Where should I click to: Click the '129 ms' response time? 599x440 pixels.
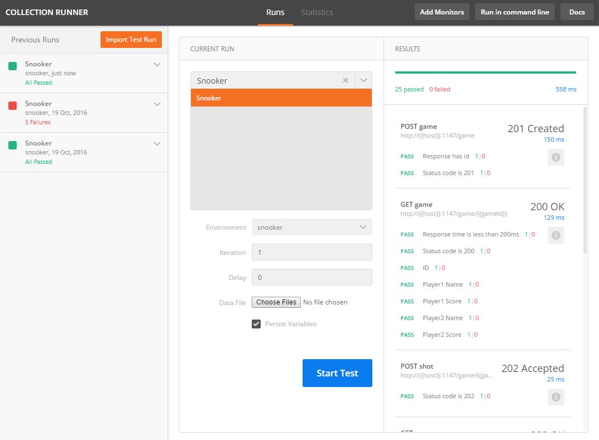(x=554, y=217)
